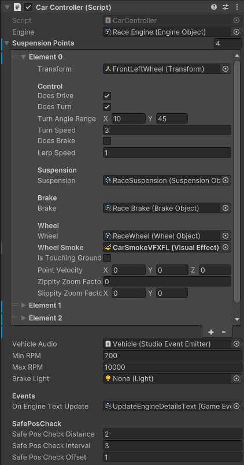This screenshot has height=465, width=244.
Task: Click the vertical scrollbar thumb in list
Action: coord(237,181)
